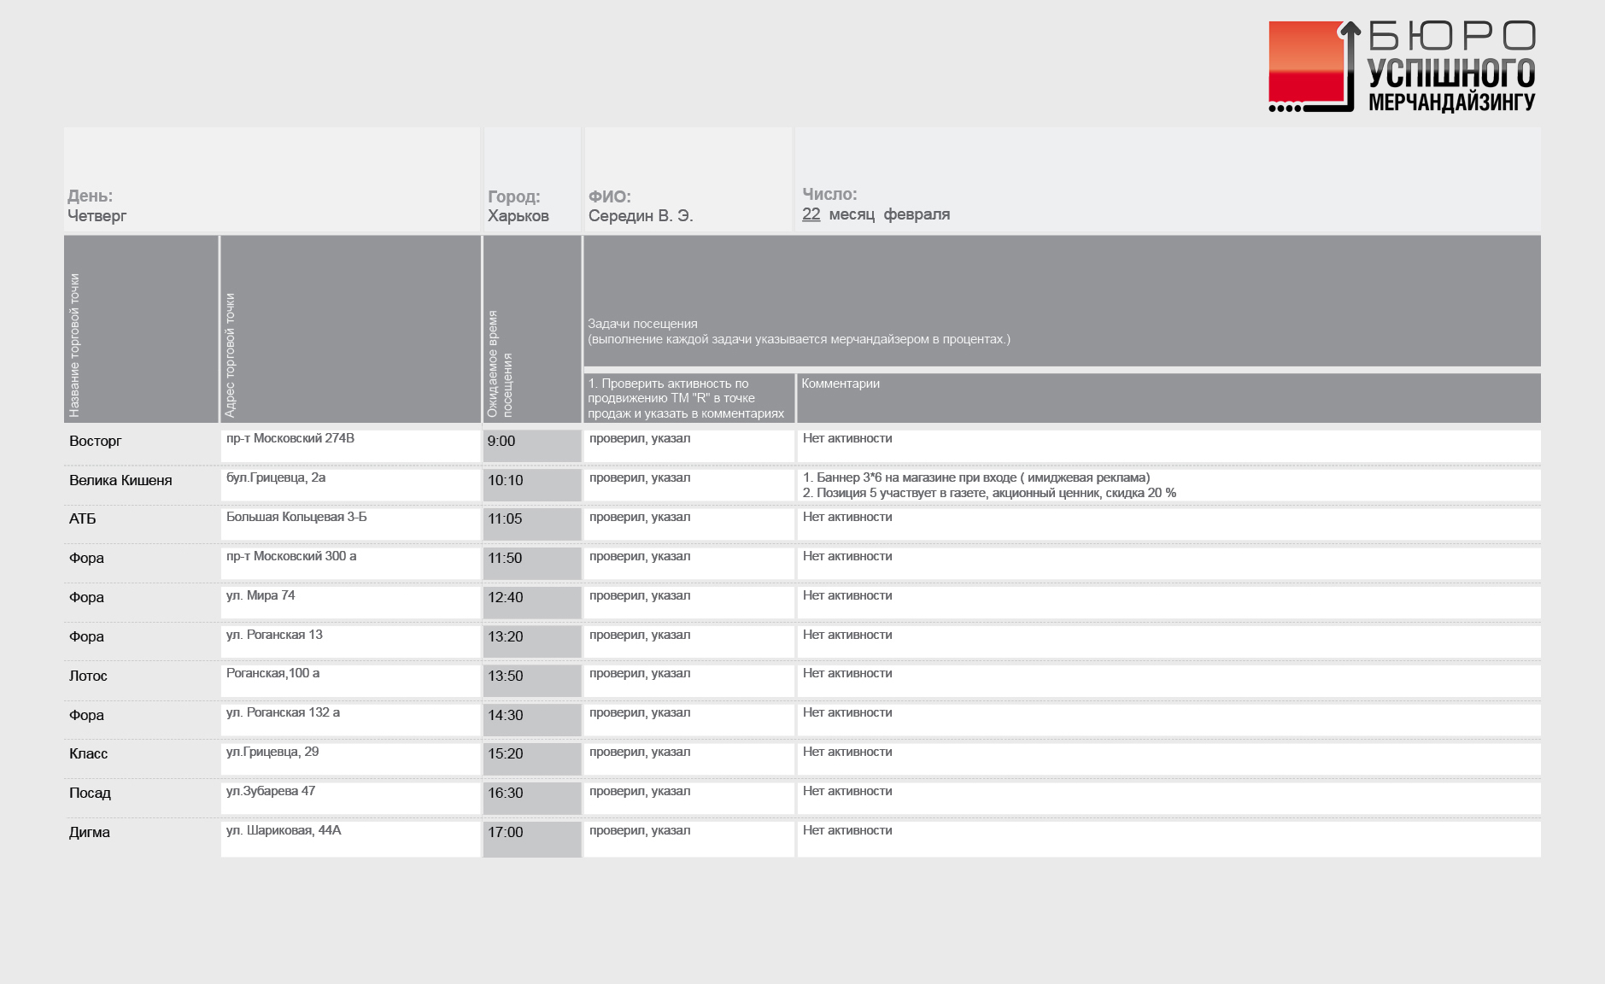The width and height of the screenshot is (1605, 984).
Task: Select the 10:10 visit time cell
Action: [532, 485]
